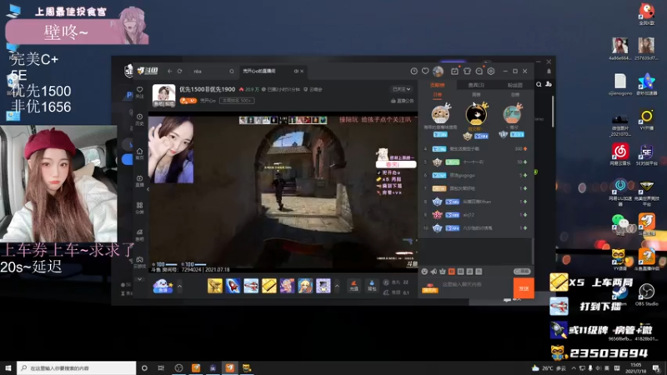Click the Windows taskbar search box
The image size is (667, 375).
77,367
